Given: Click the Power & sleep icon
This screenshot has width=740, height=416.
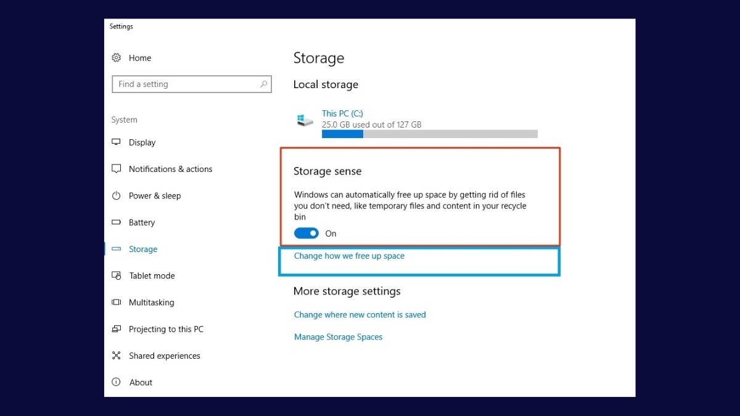Looking at the screenshot, I should (x=116, y=195).
